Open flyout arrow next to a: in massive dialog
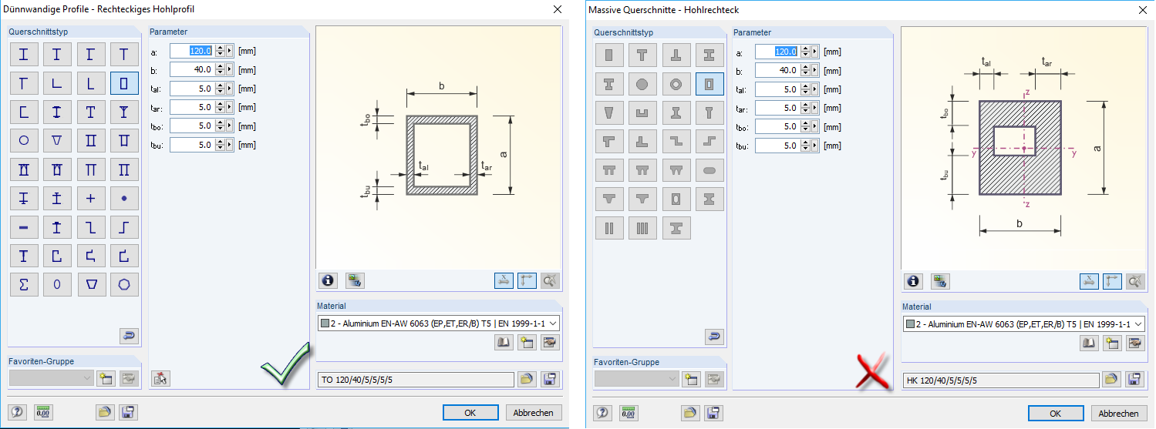Image resolution: width=1156 pixels, height=429 pixels. click(814, 52)
